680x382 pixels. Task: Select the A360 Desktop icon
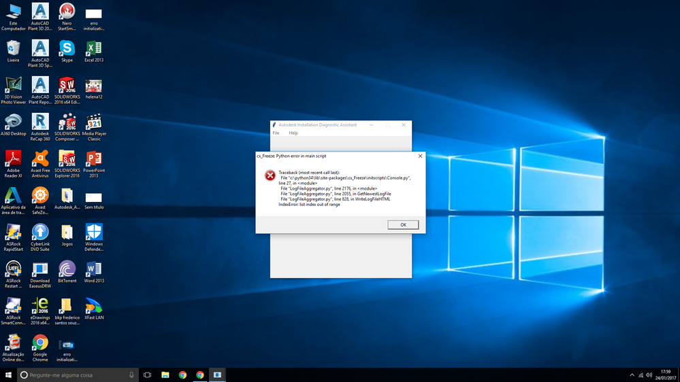(x=14, y=125)
